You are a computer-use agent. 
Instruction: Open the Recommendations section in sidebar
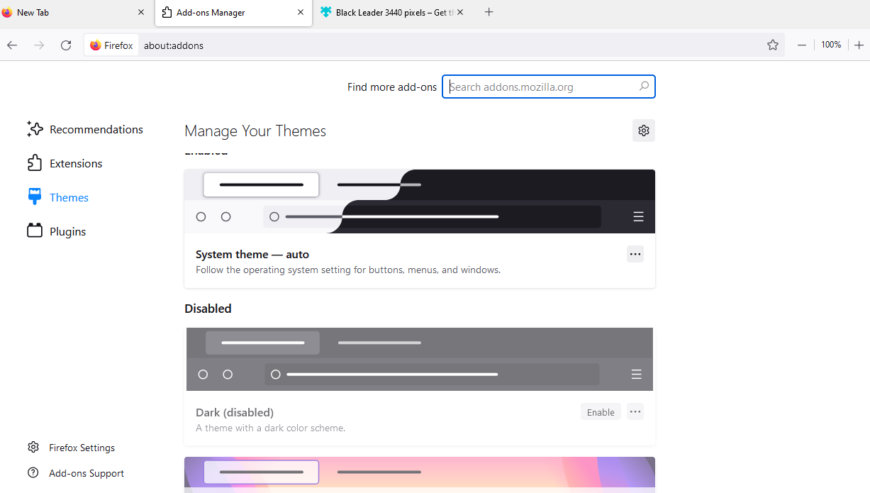(96, 129)
